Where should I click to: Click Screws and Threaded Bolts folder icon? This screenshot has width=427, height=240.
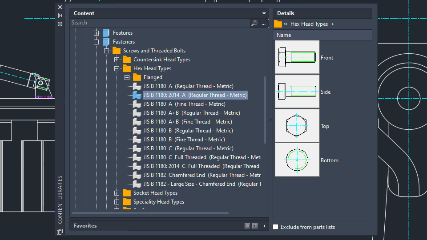tap(116, 51)
